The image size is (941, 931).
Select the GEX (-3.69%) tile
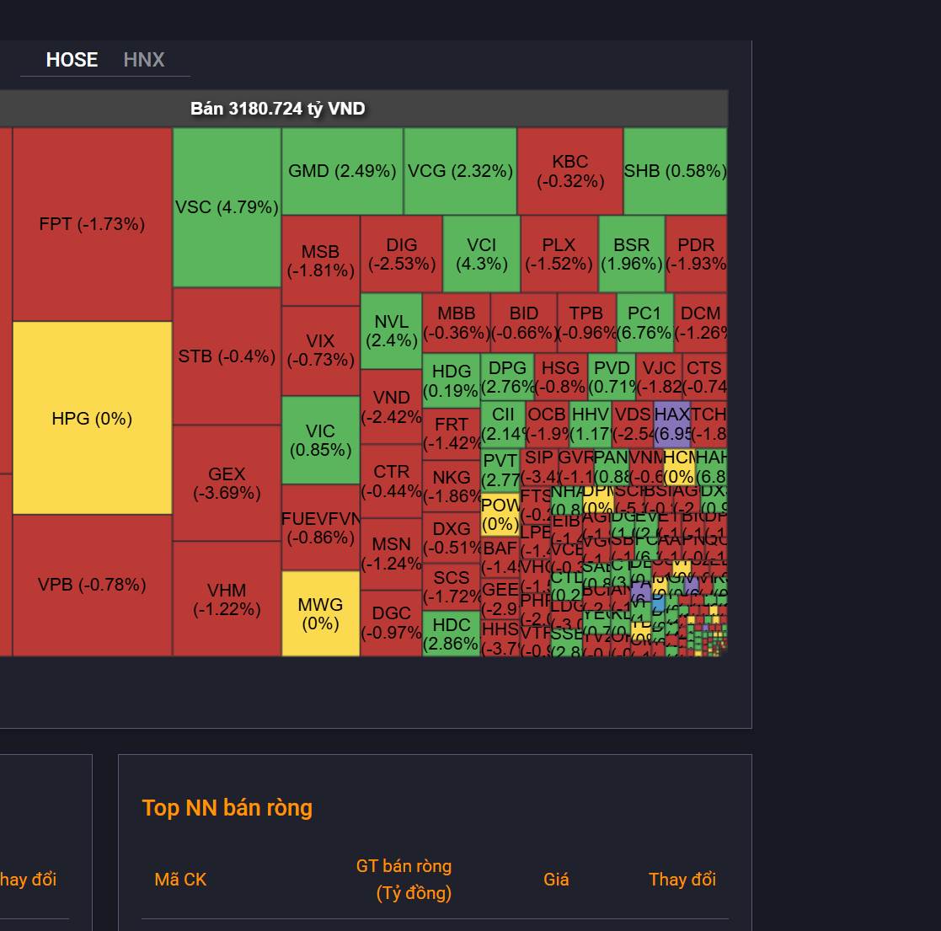click(227, 484)
